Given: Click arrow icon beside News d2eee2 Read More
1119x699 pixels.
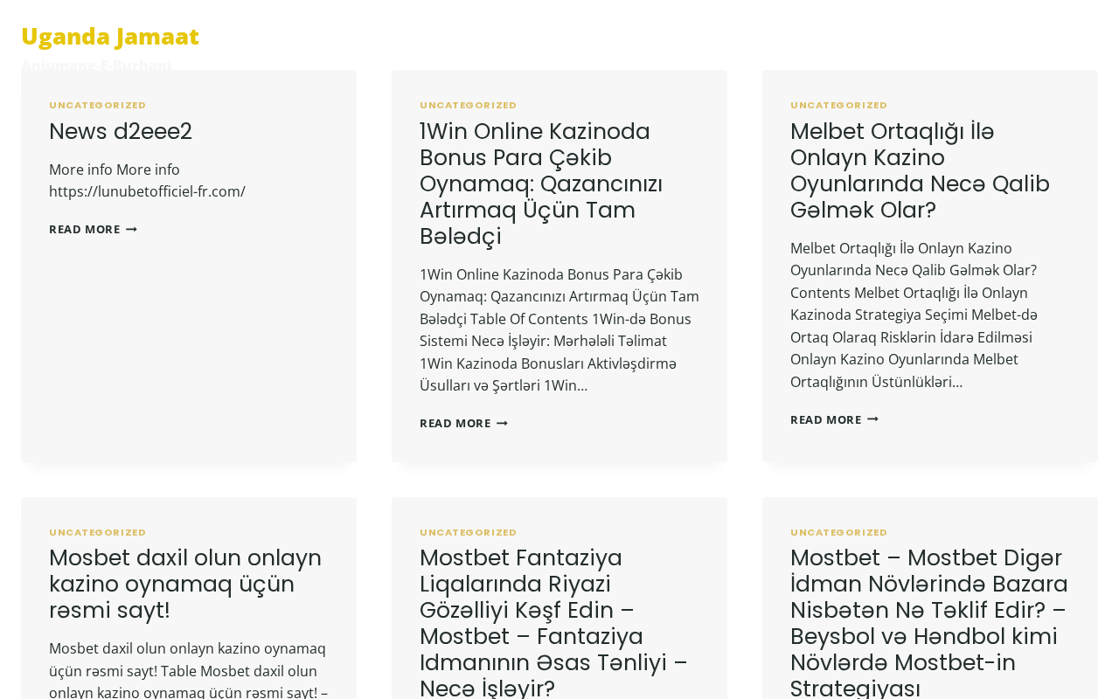Looking at the screenshot, I should [132, 229].
